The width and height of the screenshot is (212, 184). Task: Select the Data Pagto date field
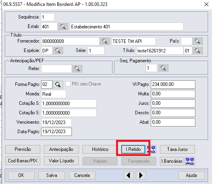click(x=56, y=132)
